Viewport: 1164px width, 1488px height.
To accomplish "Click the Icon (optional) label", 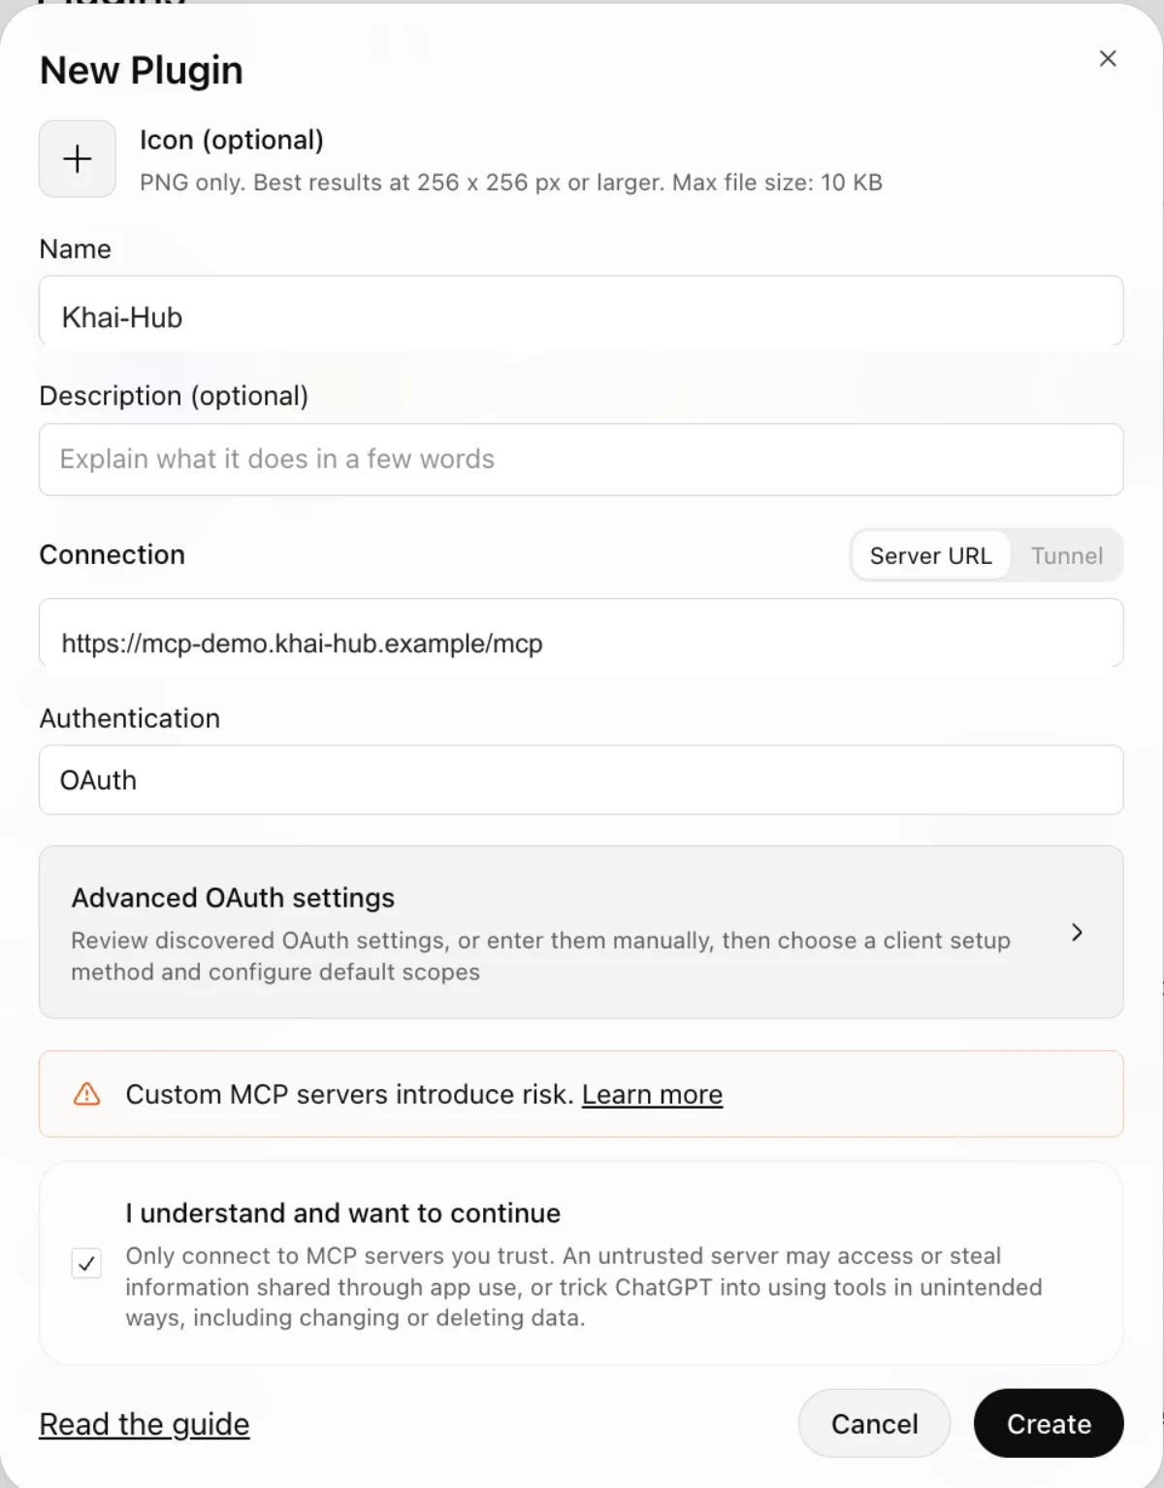I will [232, 140].
